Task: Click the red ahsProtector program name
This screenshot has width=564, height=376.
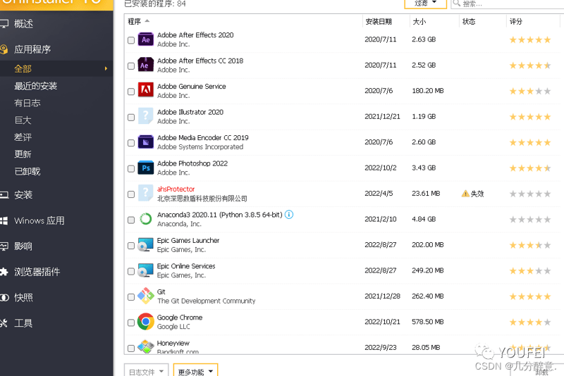Action: [176, 189]
